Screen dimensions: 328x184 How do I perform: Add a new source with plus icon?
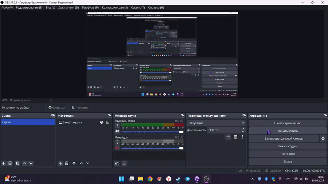60,163
